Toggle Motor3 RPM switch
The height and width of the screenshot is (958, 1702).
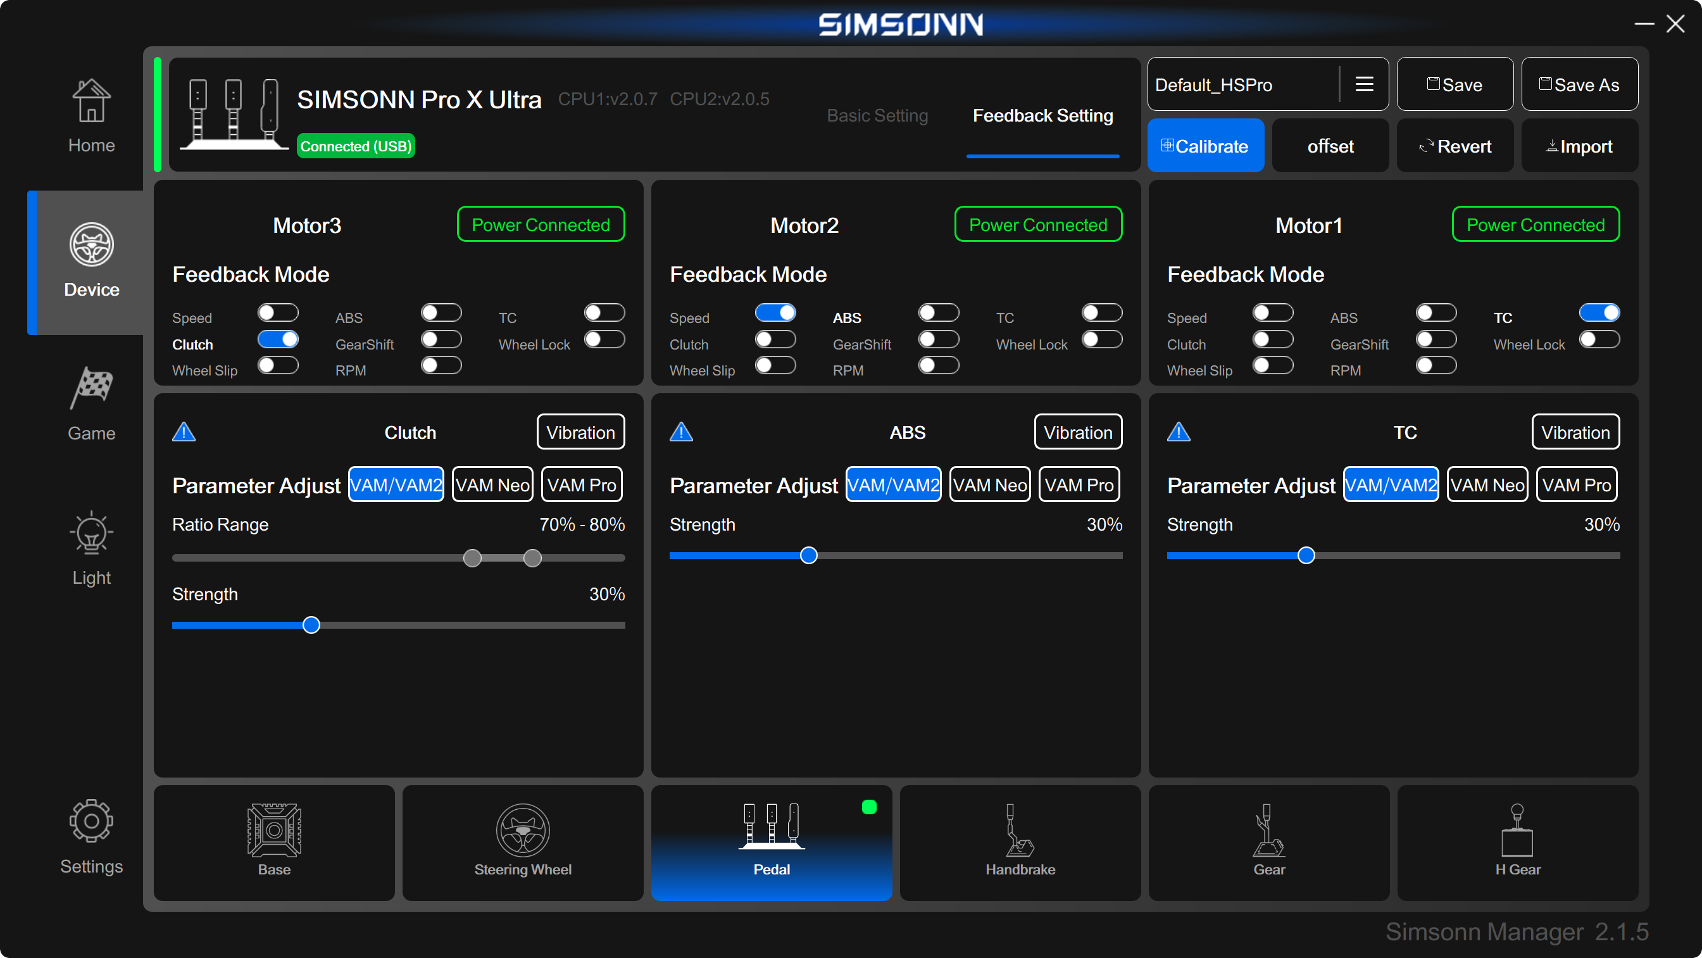click(441, 365)
